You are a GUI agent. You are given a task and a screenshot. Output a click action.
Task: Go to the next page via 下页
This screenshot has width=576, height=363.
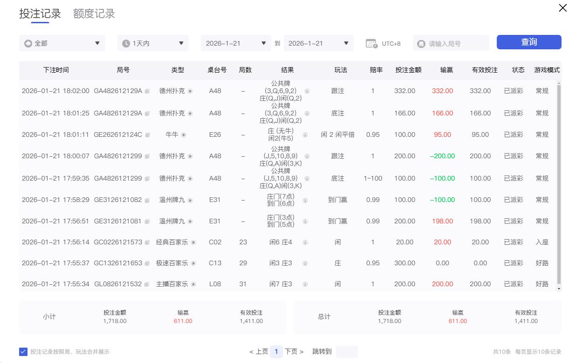293,352
